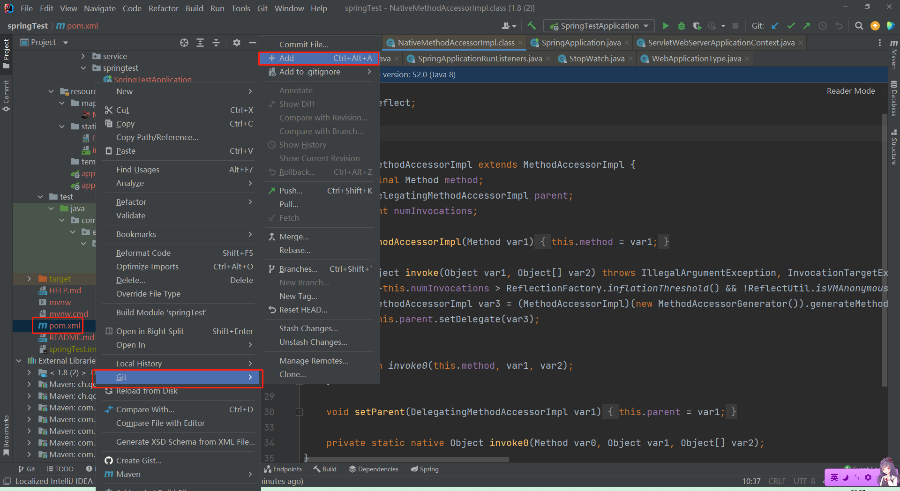Click the Select Opened File target icon
Screen dimensions: 900x491
(184, 43)
